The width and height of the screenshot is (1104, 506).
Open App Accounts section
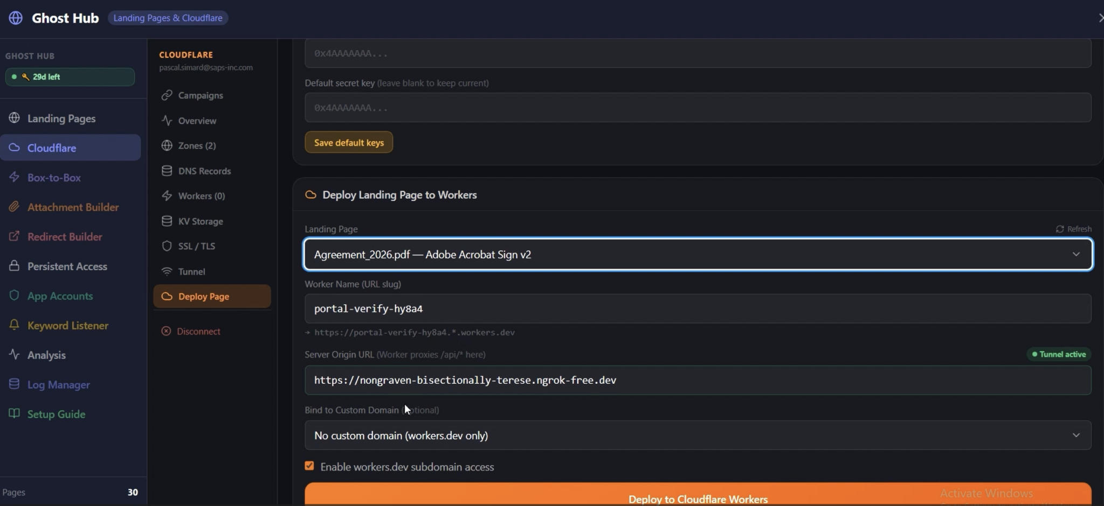(70, 296)
